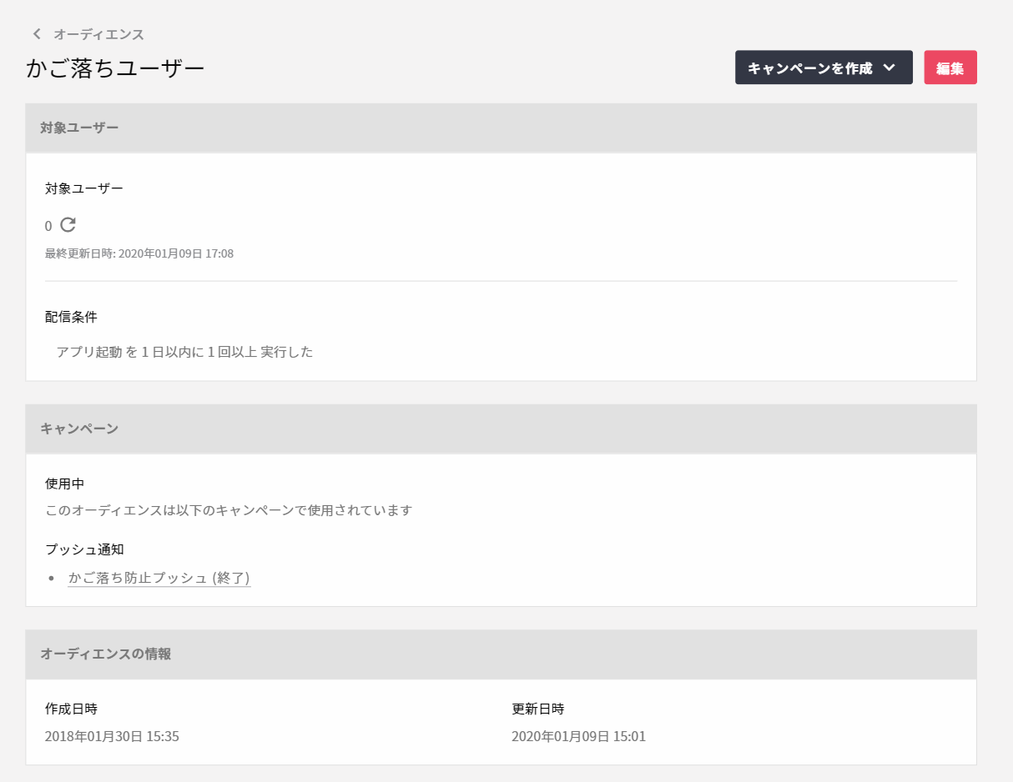Click the 作成日時 value 2018年01月30日 15:35

point(112,737)
